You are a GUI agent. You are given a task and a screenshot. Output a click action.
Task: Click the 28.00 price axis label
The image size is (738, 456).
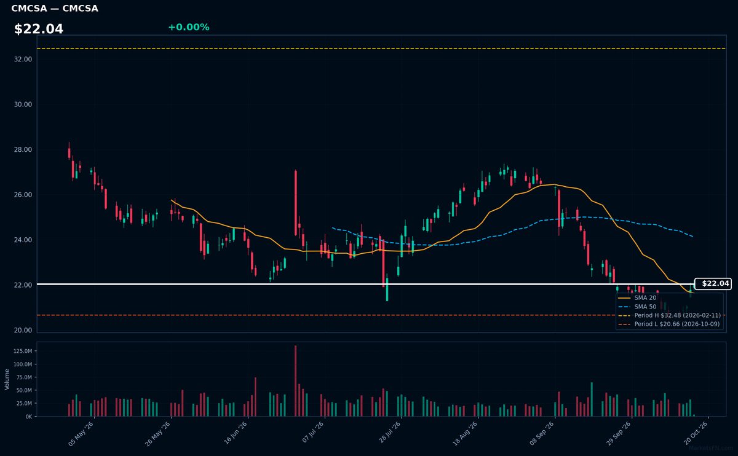point(22,150)
